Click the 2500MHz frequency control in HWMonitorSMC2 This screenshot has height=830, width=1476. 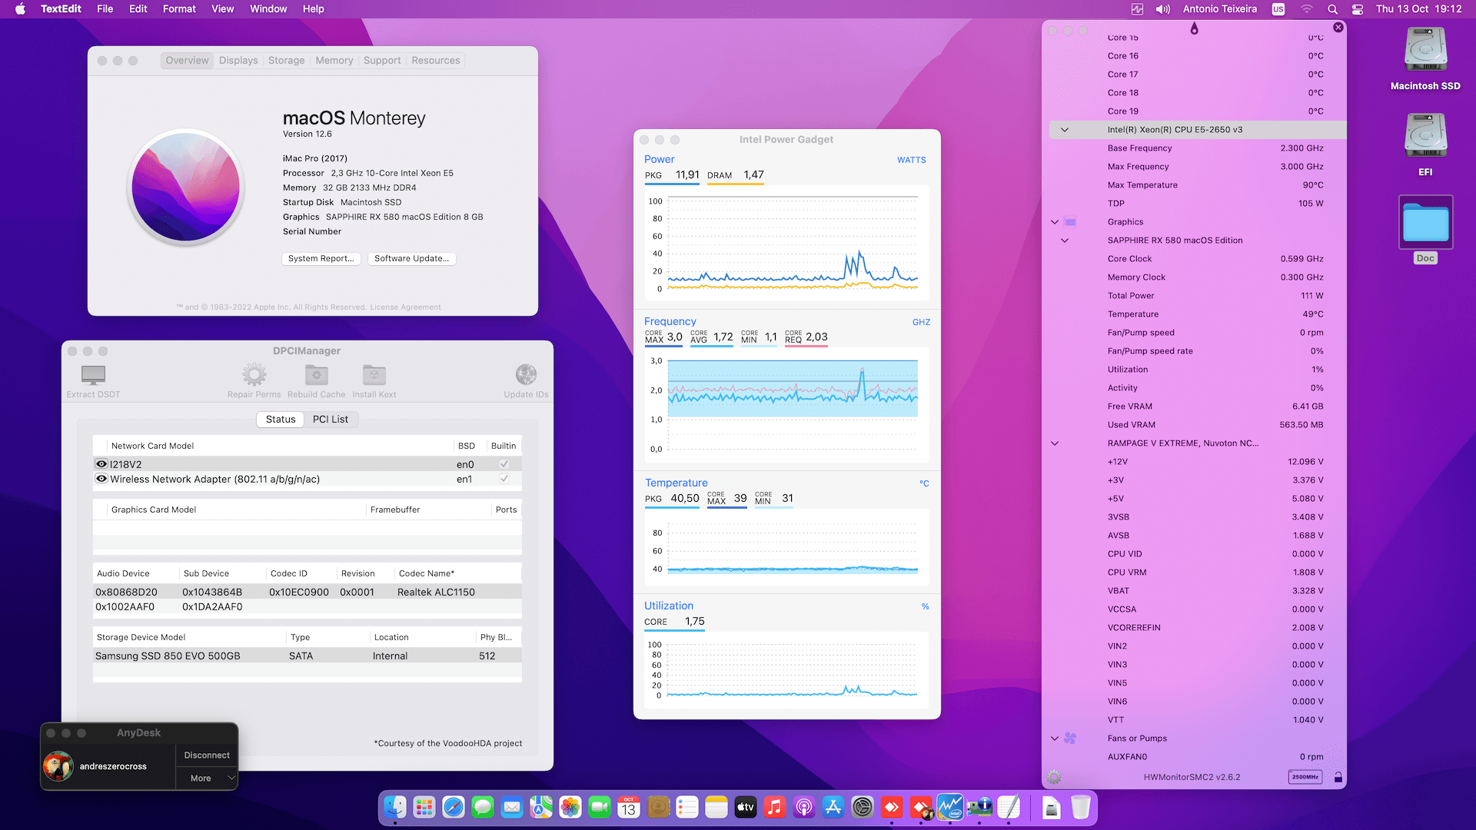click(x=1305, y=777)
